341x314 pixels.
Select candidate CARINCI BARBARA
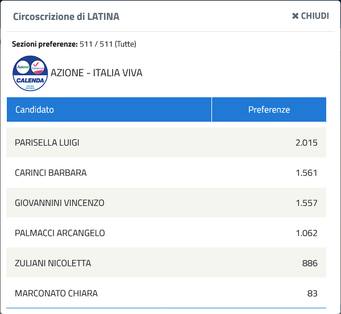click(51, 173)
